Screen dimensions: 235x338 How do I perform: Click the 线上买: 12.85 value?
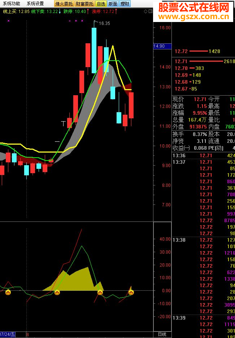(x=16, y=12)
